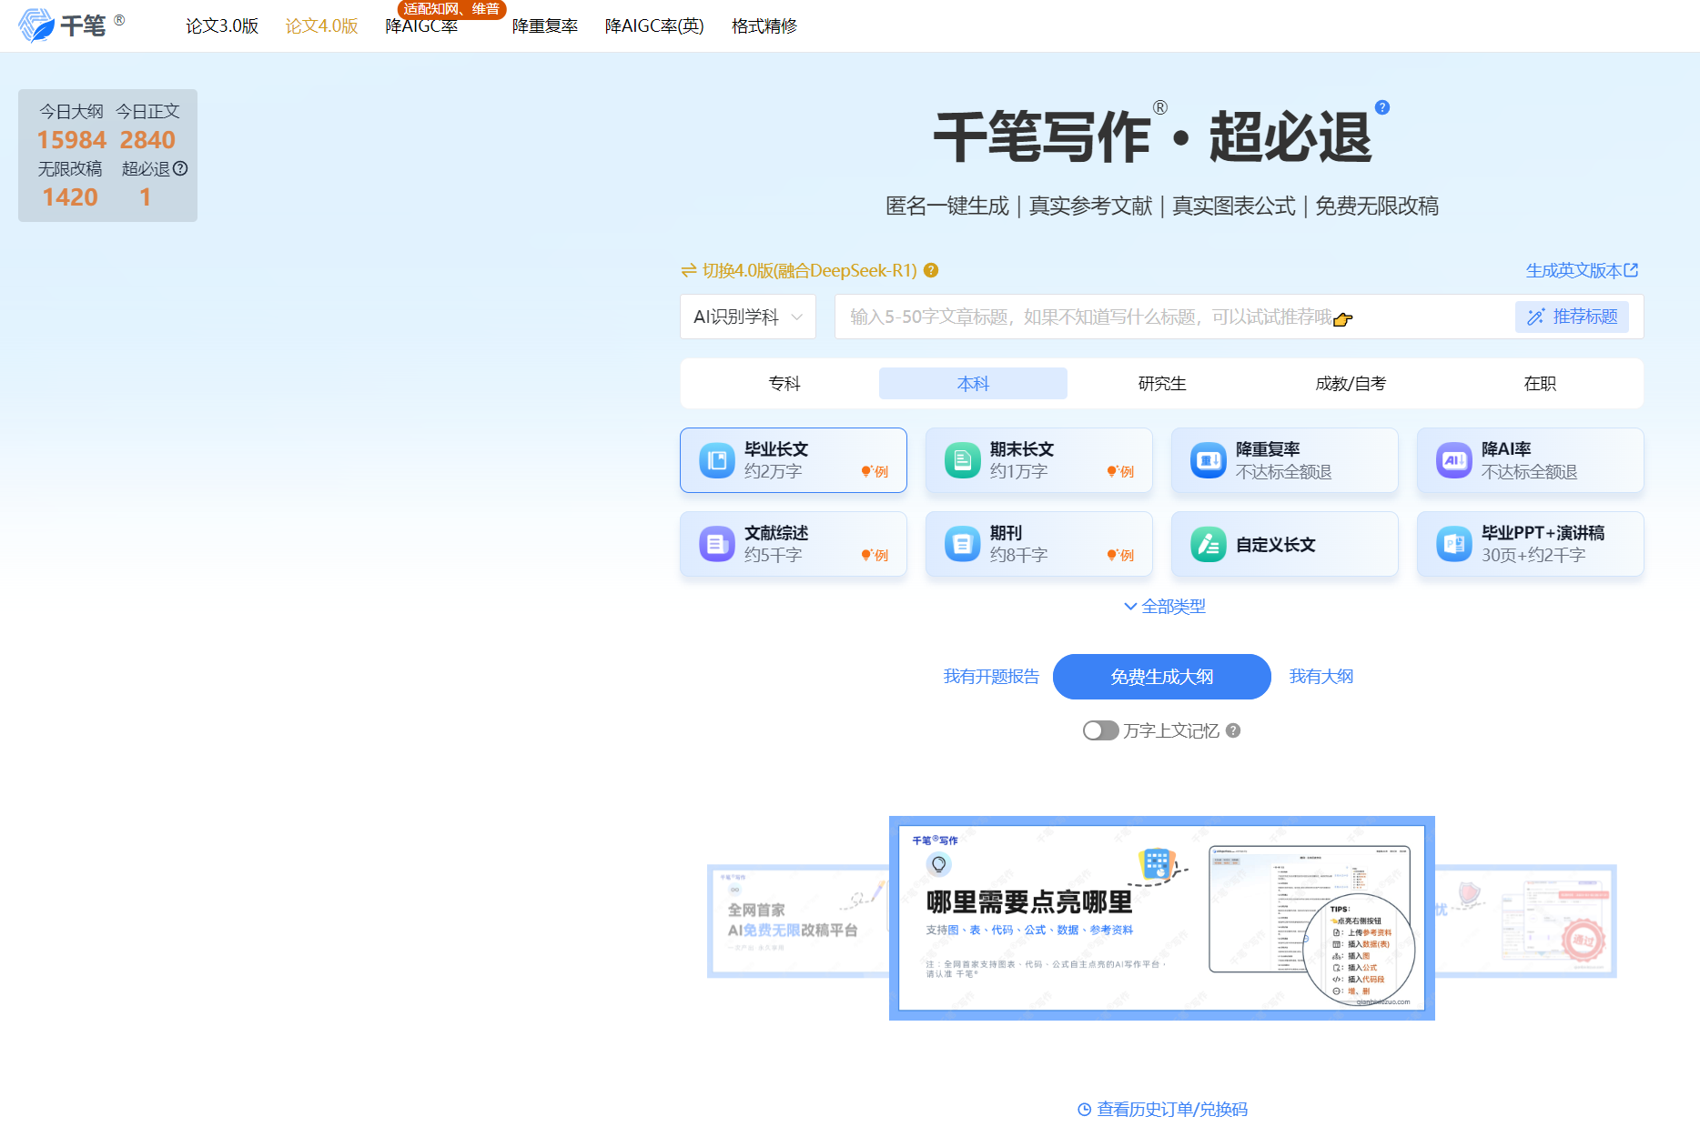The image size is (1700, 1137).
Task: Click the magic wand icon in 推荐标题
Action: [x=1535, y=317]
